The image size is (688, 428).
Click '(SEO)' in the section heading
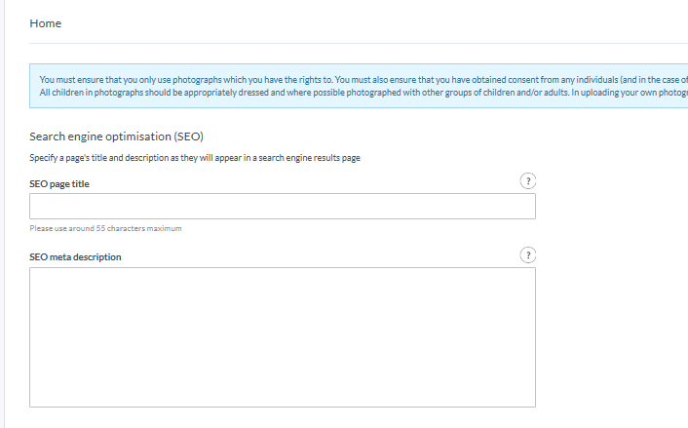[x=188, y=136]
